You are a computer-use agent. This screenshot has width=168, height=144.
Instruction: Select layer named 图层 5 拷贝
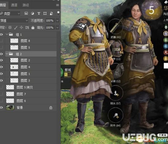[x=25, y=87]
